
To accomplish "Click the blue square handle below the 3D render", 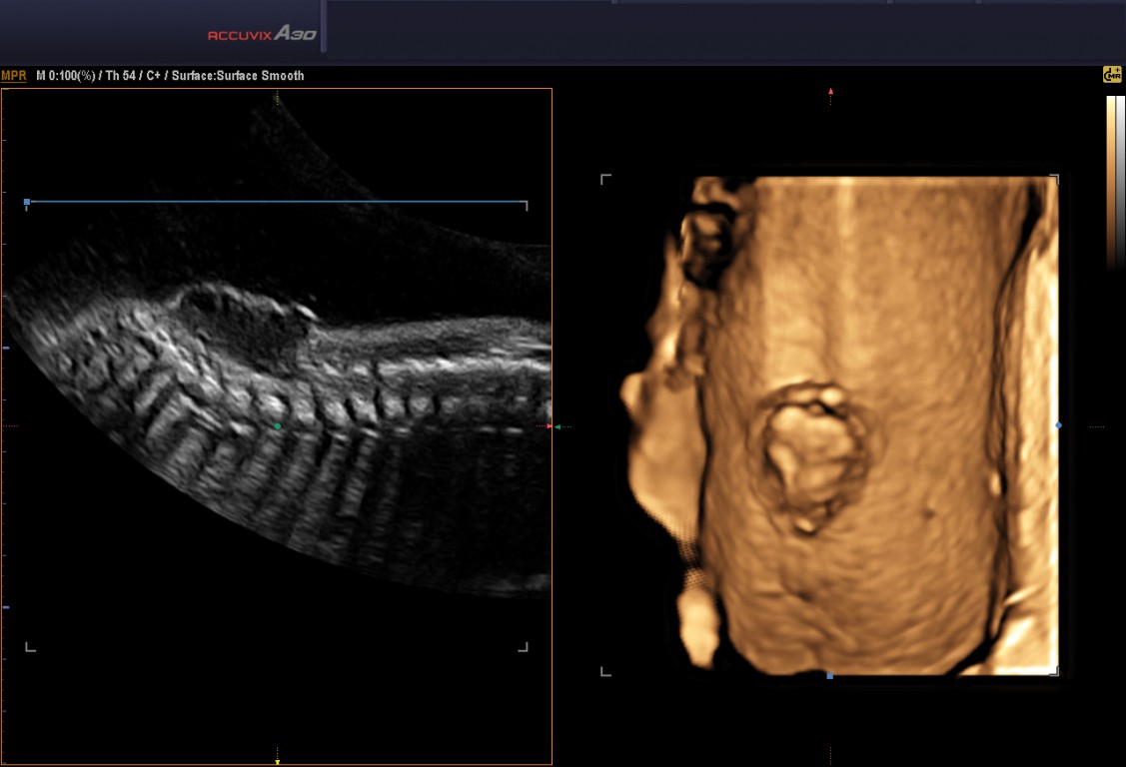I will tap(830, 676).
